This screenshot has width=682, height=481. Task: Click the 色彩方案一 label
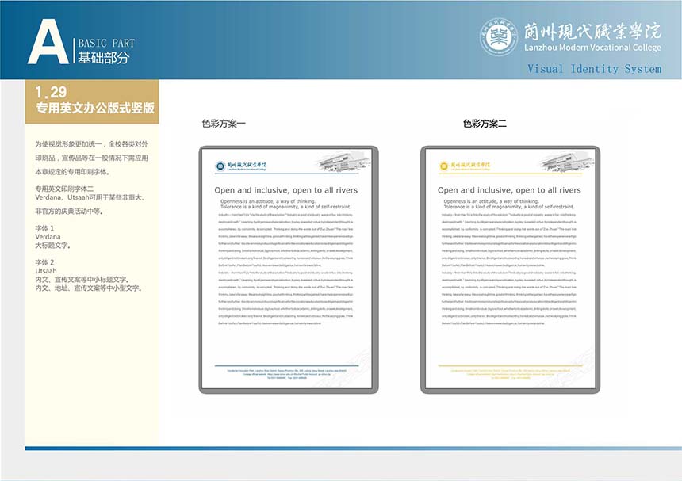(x=224, y=124)
